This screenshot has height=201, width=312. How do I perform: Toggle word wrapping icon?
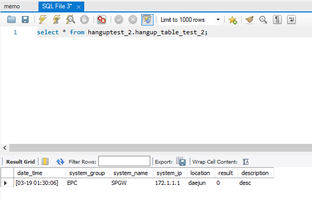(291, 20)
